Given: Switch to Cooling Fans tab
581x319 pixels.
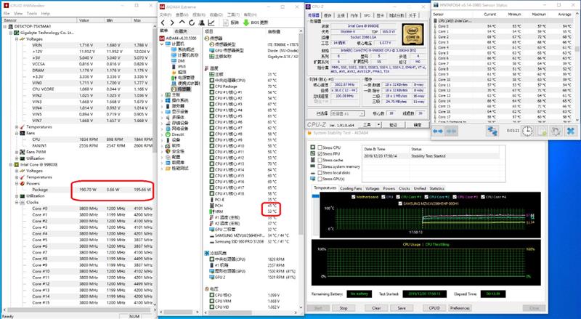Looking at the screenshot, I should [x=351, y=188].
